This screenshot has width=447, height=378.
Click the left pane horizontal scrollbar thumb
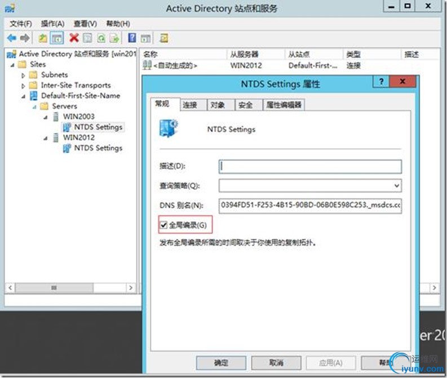pyautogui.click(x=54, y=288)
